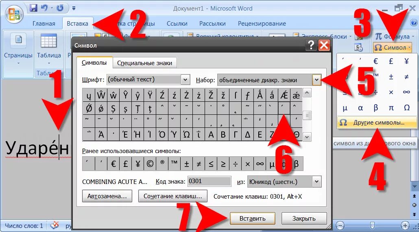The width and height of the screenshot is (419, 232).
Task: Open the Ссылки ribbon tab
Action: click(x=177, y=24)
